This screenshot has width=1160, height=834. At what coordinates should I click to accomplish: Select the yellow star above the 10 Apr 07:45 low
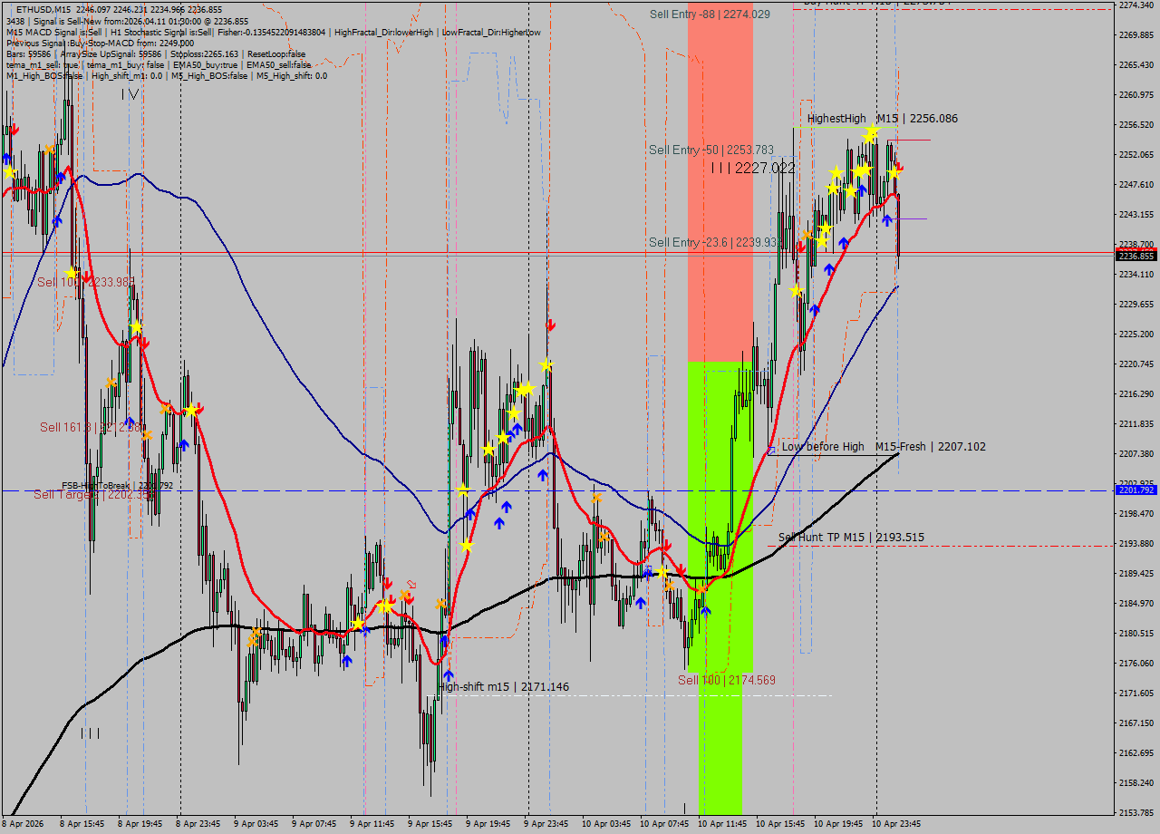[x=662, y=572]
